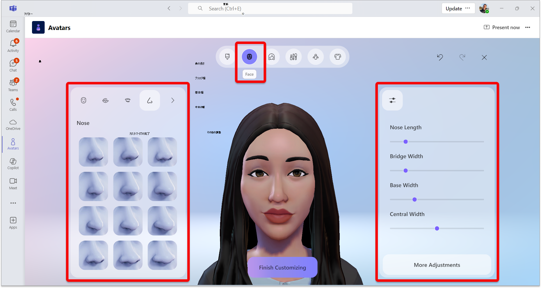541x288 pixels.
Task: Choose nose style row one, third
Action: pos(162,152)
